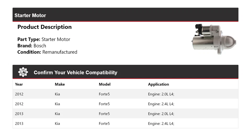Select the Year column header
The image size is (251, 136).
19,84
